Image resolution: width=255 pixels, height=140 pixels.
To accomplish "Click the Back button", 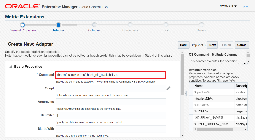I will pos(183,45).
